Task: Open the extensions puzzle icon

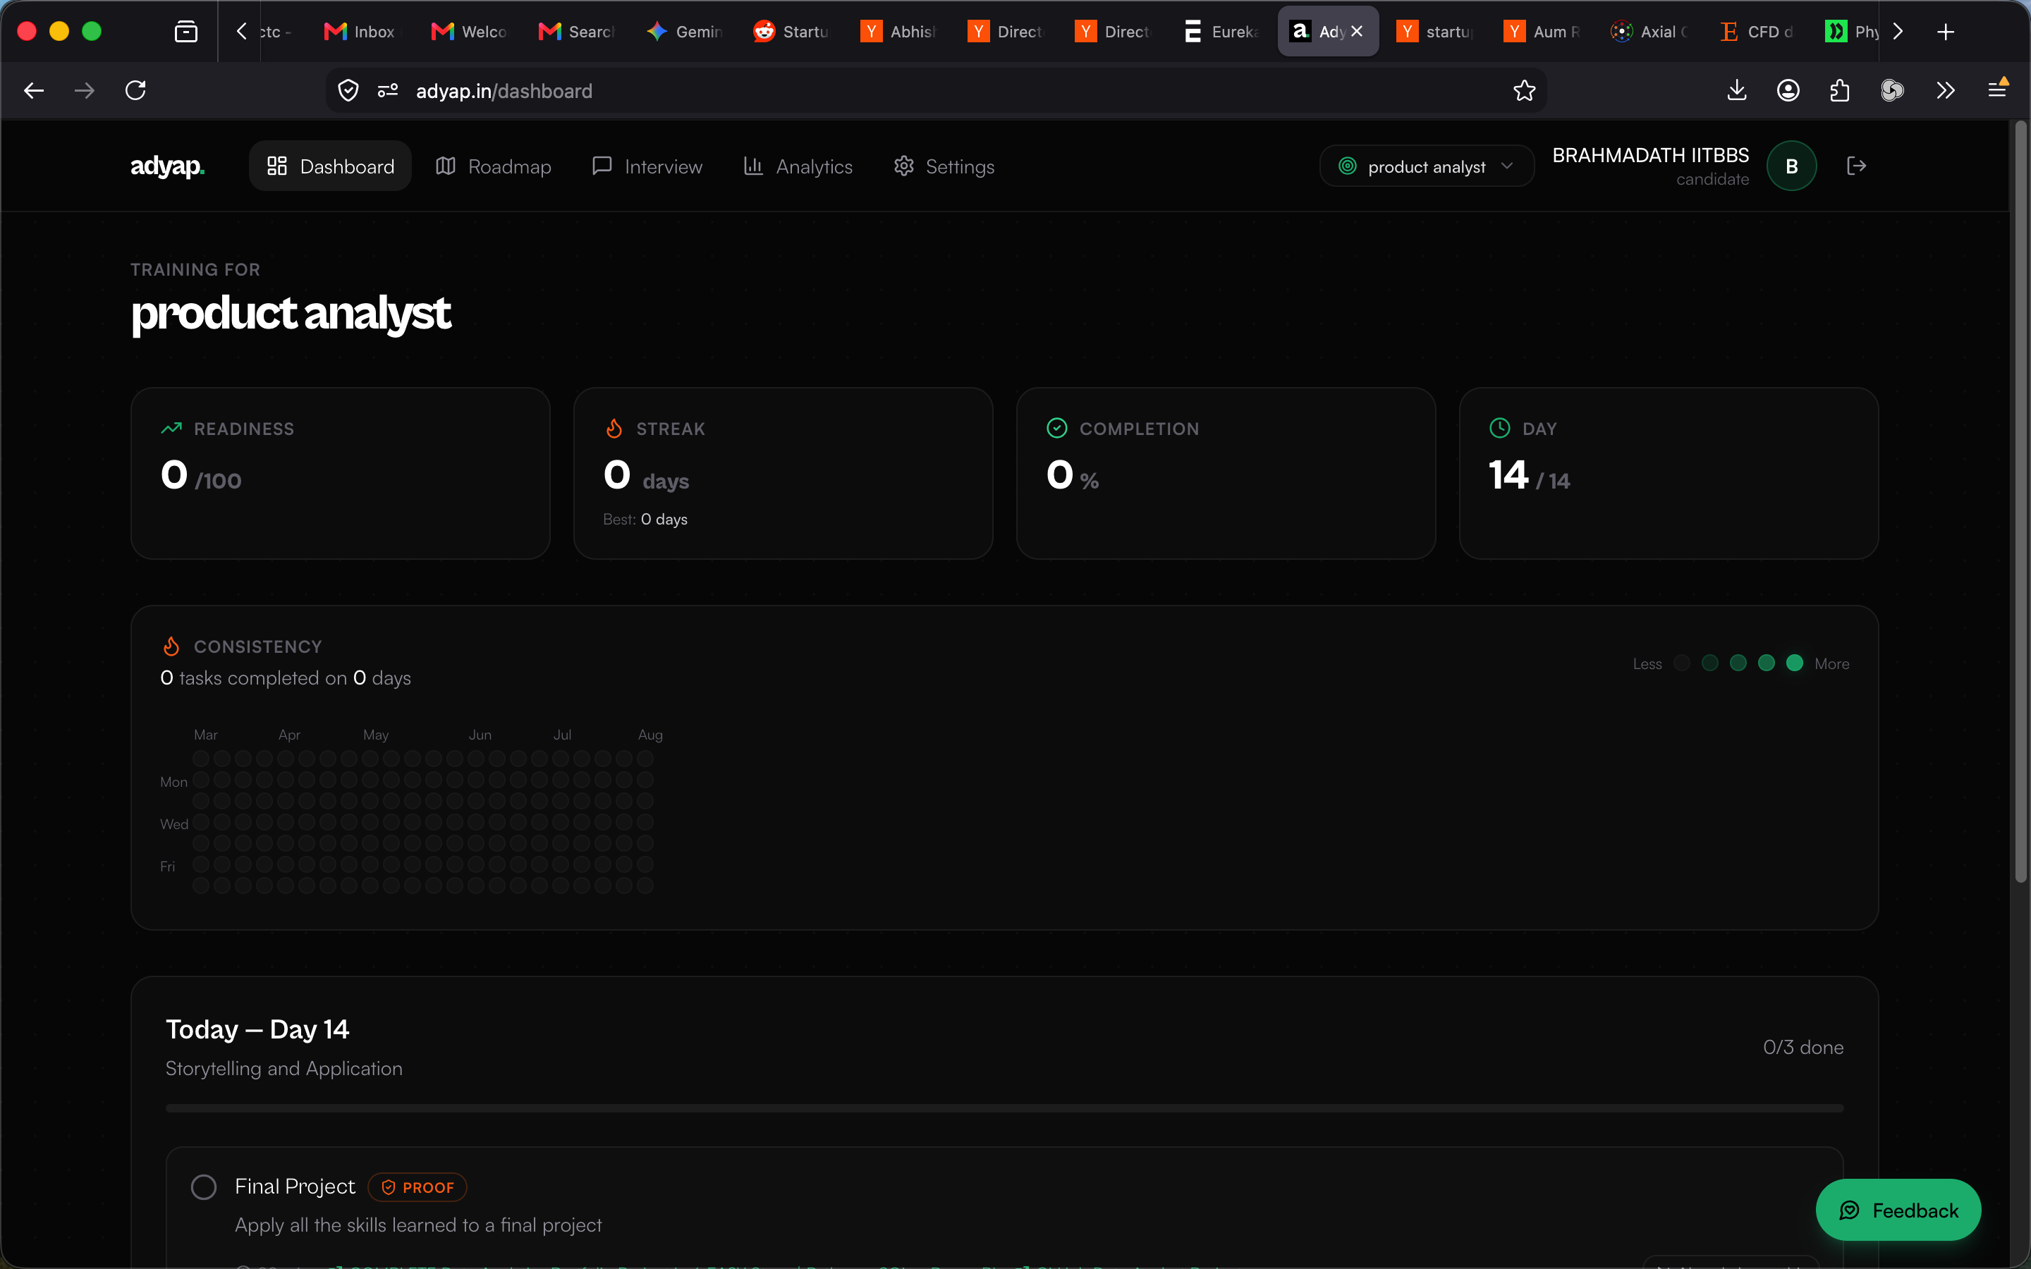Action: 1840,91
